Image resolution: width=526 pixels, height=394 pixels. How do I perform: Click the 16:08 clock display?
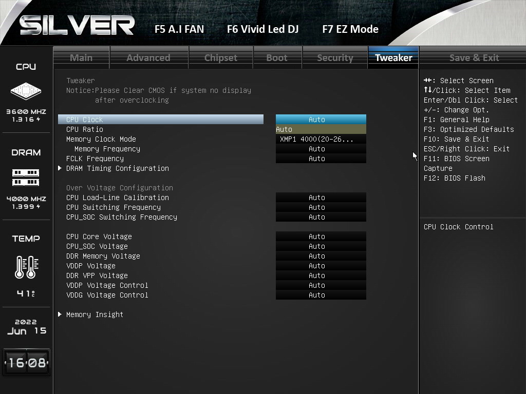click(26, 363)
